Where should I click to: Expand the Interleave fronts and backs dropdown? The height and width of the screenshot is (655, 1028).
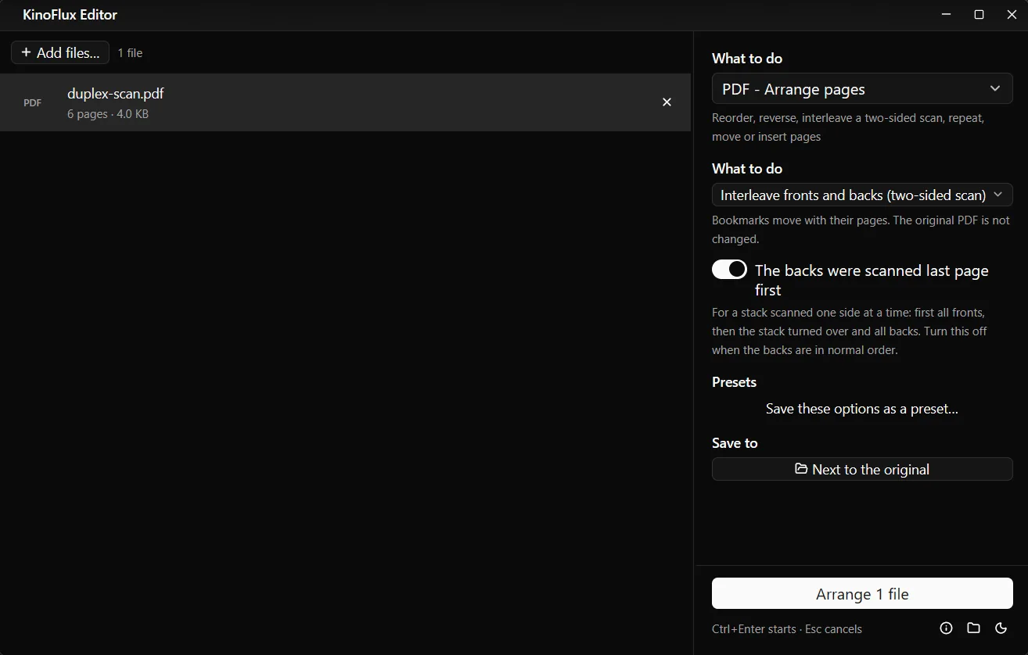[862, 195]
